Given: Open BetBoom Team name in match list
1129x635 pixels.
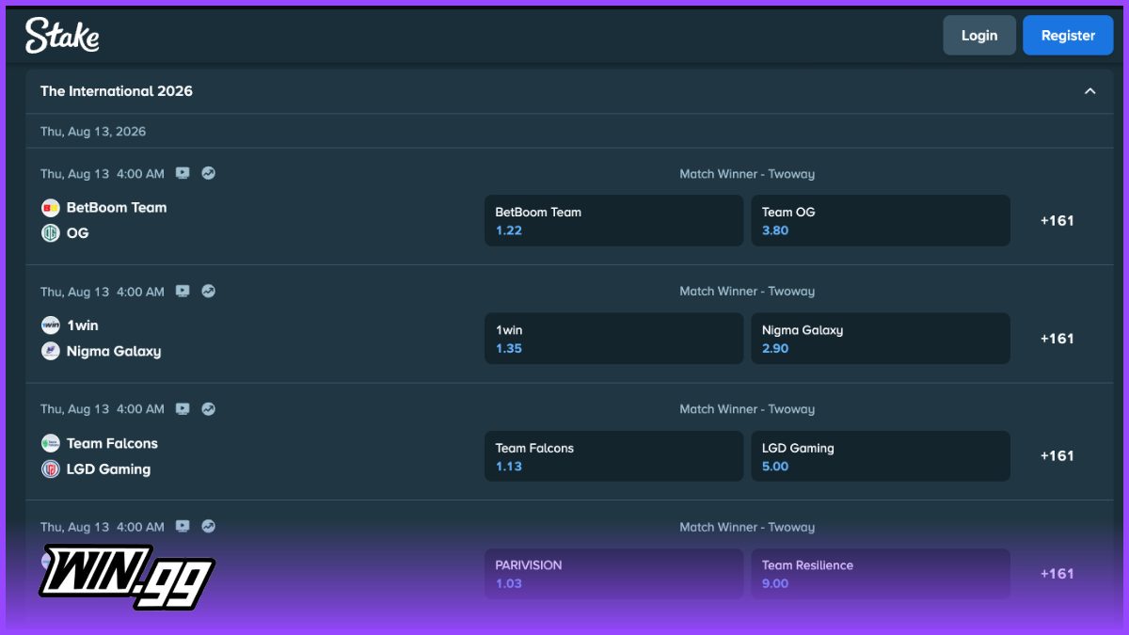Looking at the screenshot, I should click(117, 208).
